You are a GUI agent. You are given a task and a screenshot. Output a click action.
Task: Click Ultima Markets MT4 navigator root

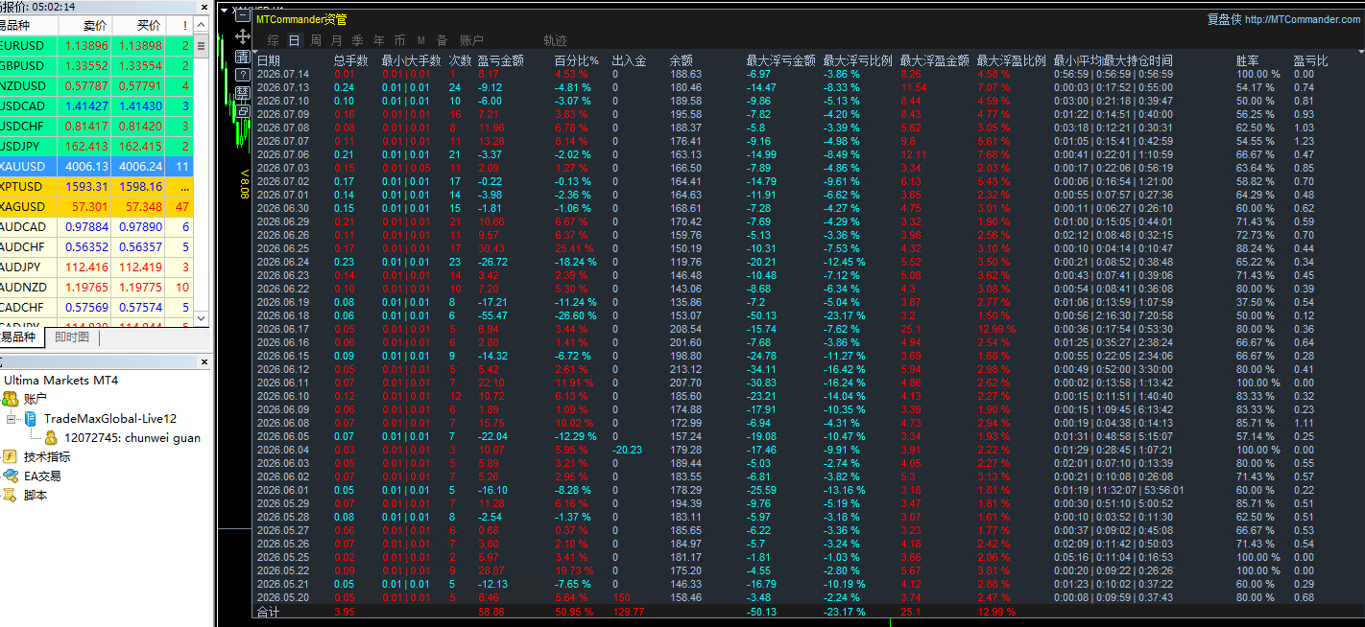[60, 380]
